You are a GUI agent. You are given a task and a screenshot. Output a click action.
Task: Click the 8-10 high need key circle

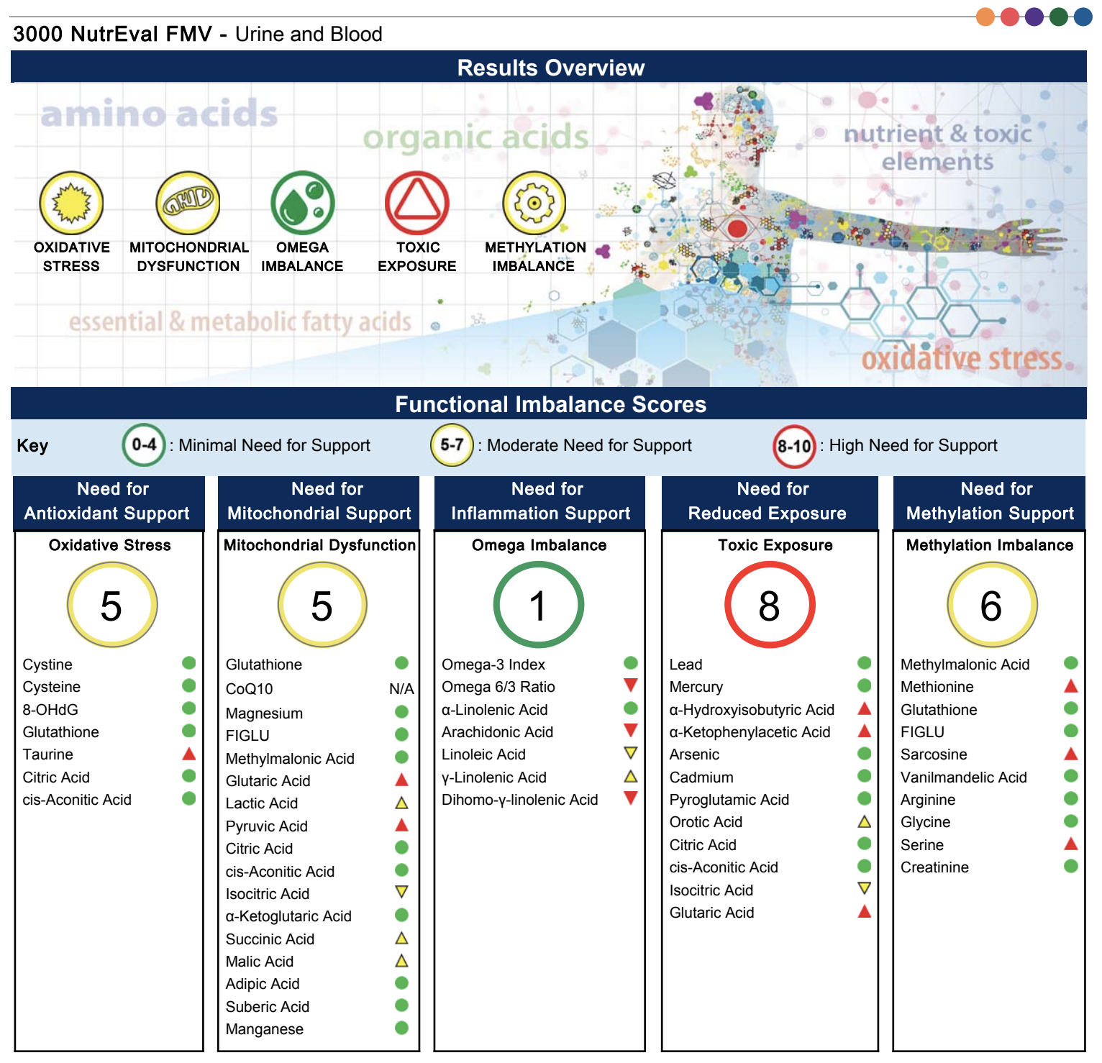(x=794, y=447)
